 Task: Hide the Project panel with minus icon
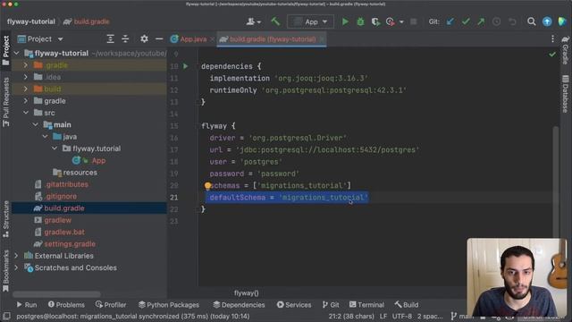pos(159,38)
